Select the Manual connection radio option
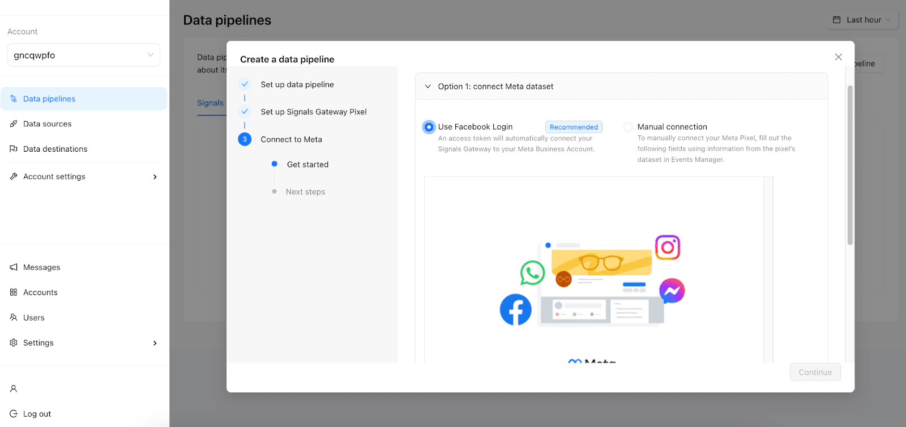This screenshot has width=906, height=427. (x=628, y=127)
